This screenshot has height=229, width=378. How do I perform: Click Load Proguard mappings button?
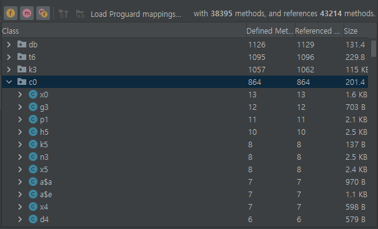pos(136,14)
